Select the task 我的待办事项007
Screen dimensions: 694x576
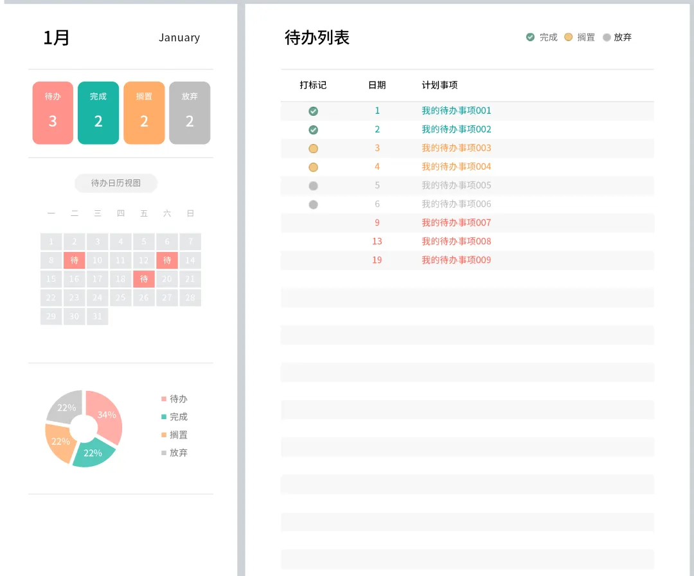456,222
